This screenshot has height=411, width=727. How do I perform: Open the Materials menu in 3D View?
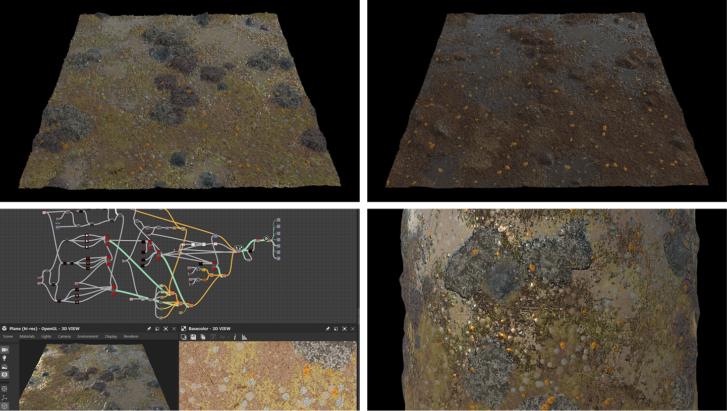click(x=27, y=336)
